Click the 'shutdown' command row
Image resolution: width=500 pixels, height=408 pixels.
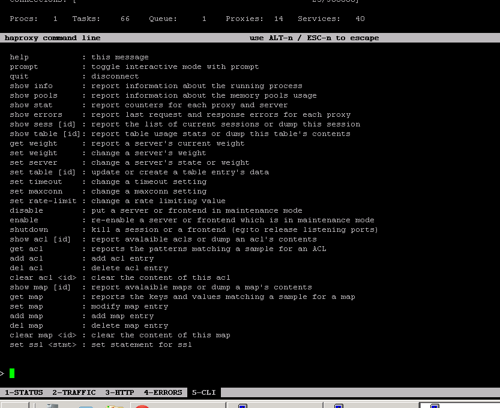coord(194,229)
